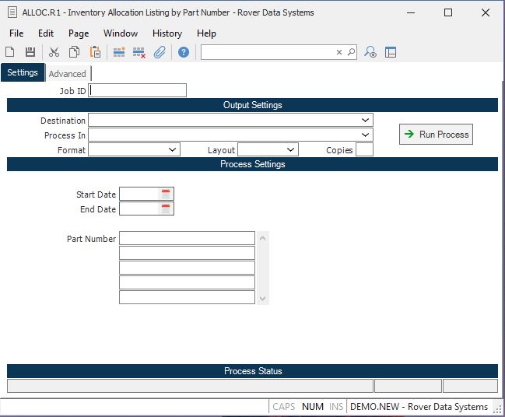Click the Job ID input field
The image size is (505, 417).
click(x=138, y=90)
